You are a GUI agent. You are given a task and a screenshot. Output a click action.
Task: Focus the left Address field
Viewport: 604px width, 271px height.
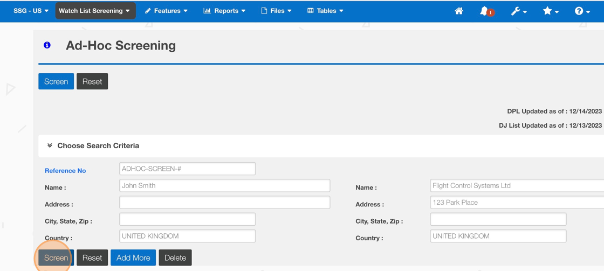[224, 203]
